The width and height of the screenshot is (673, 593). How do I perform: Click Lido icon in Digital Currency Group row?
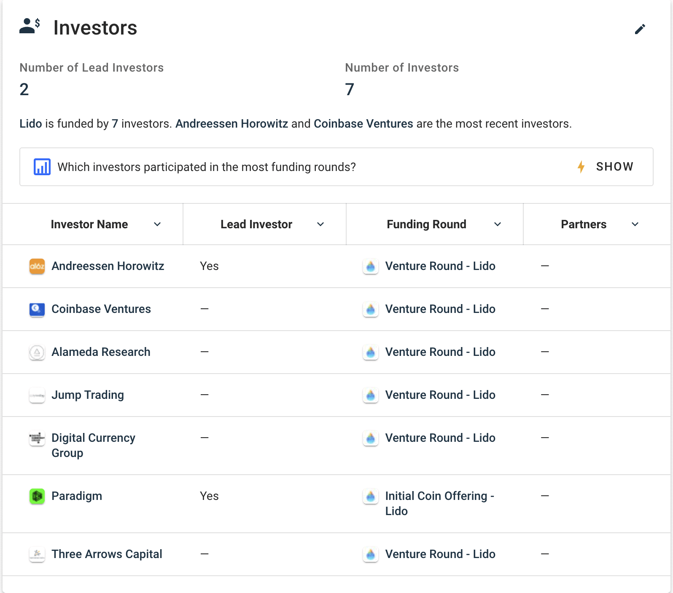click(371, 438)
